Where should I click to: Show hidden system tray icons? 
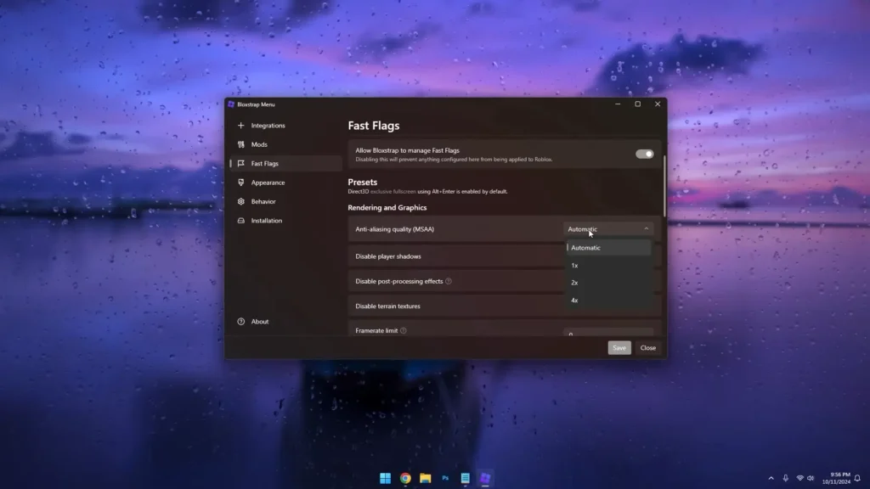tap(771, 478)
